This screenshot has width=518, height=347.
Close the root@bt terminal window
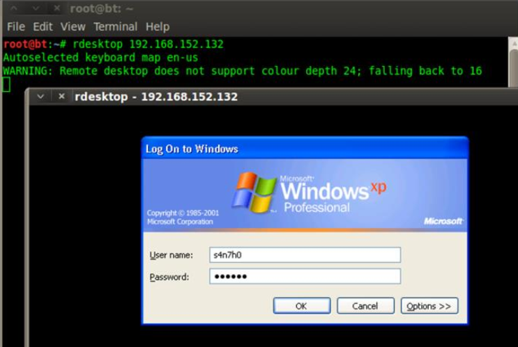[x=57, y=8]
